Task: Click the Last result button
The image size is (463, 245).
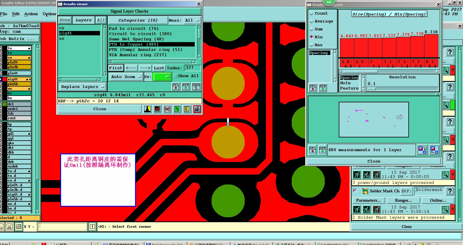Action: tap(159, 68)
